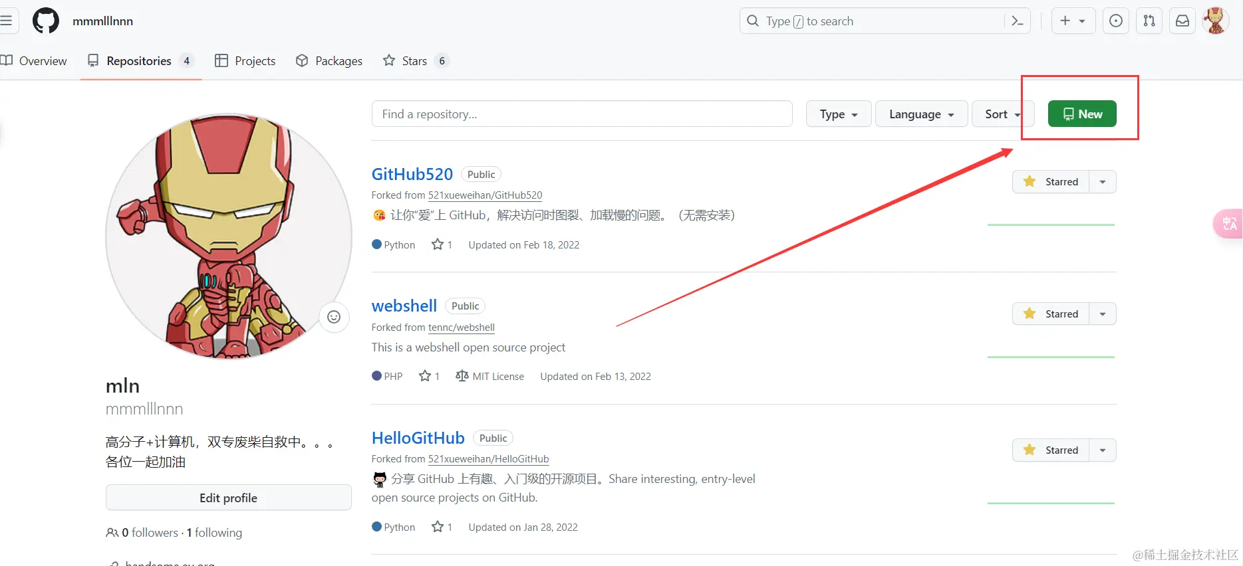Focus the Find a repository field
1243x566 pixels.
click(x=582, y=114)
